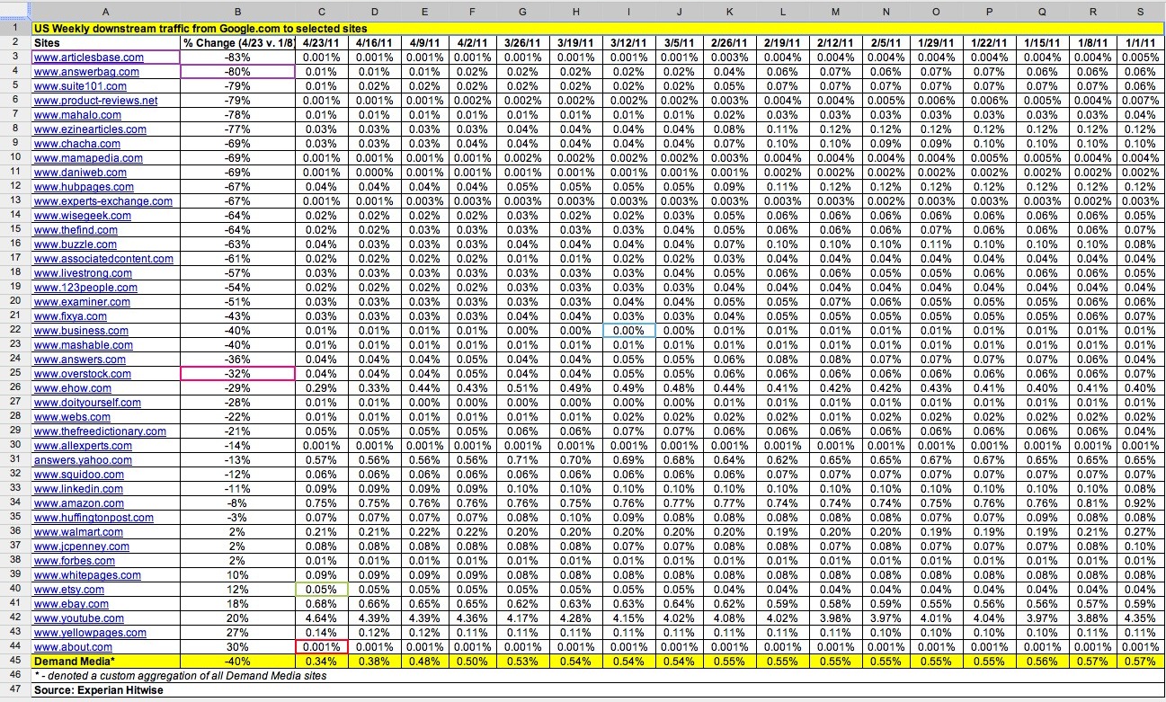Open the www.wisegeek.com link
The image size is (1166, 702).
tap(84, 216)
